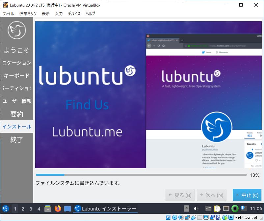Switch to virtual desktop 3
This screenshot has width=264, height=221.
click(x=31, y=209)
